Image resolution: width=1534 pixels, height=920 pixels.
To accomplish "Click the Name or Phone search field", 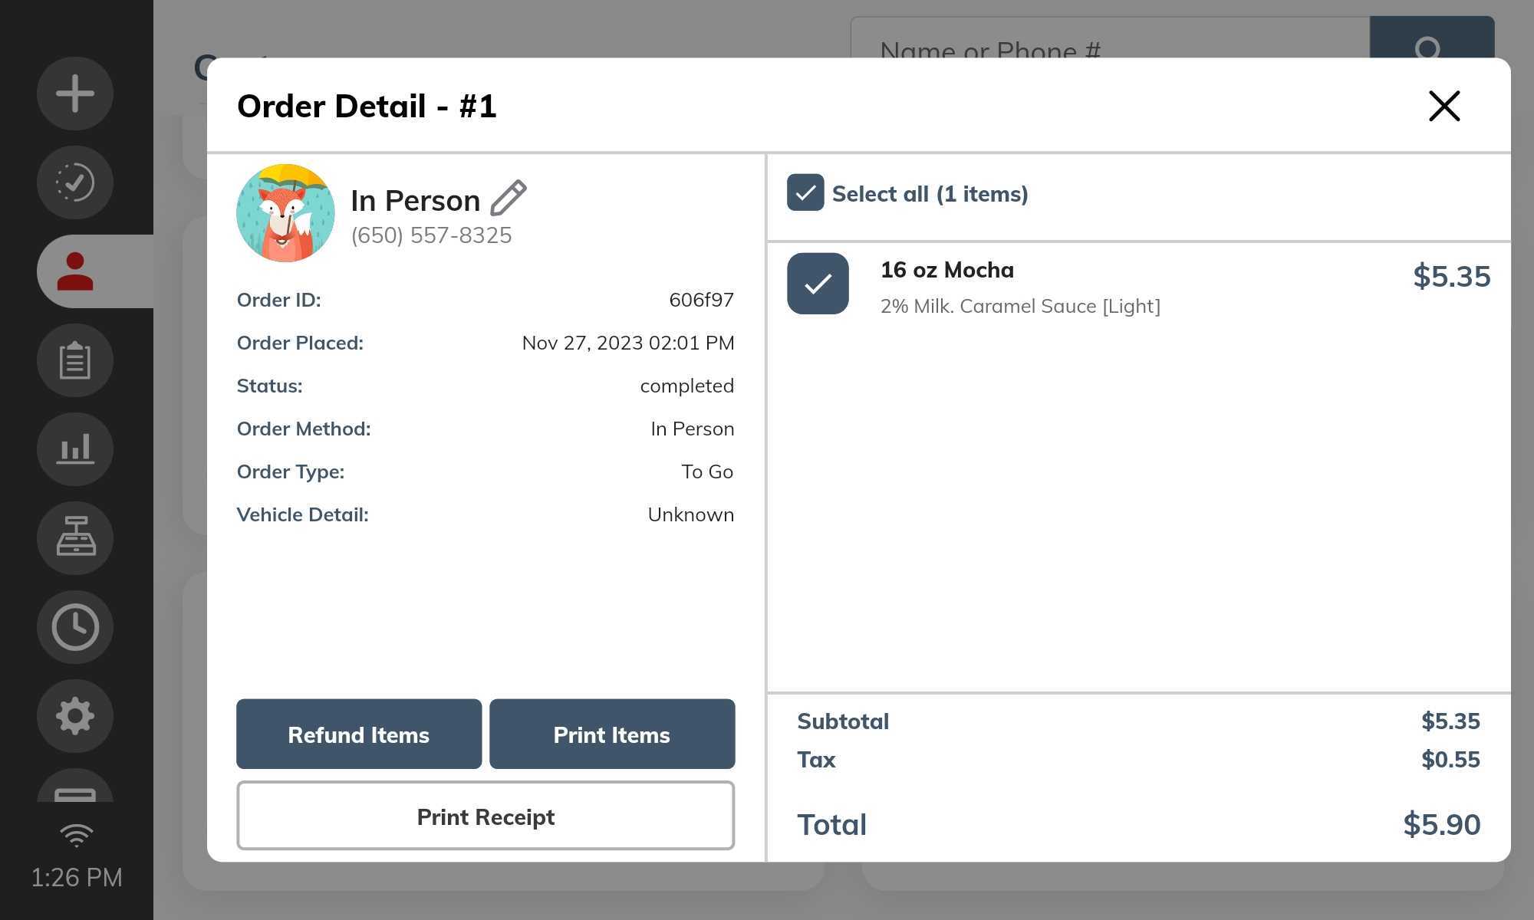I will tap(1108, 38).
